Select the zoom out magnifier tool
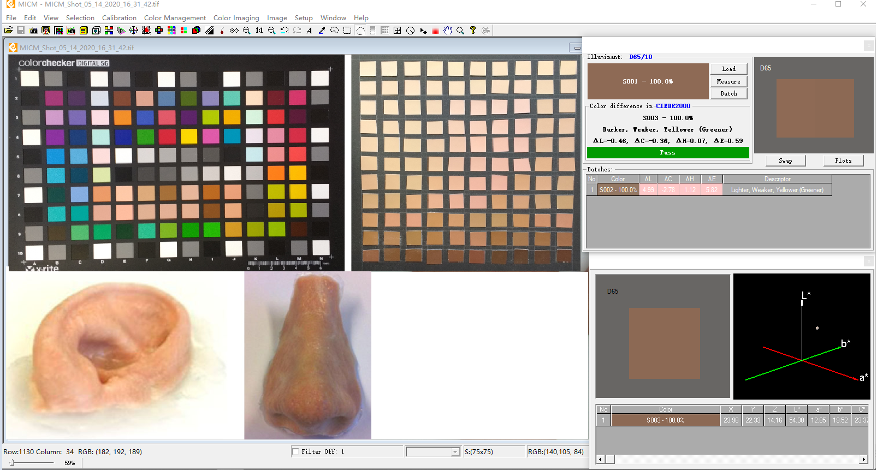Screen dimensions: 877x470 pos(272,31)
